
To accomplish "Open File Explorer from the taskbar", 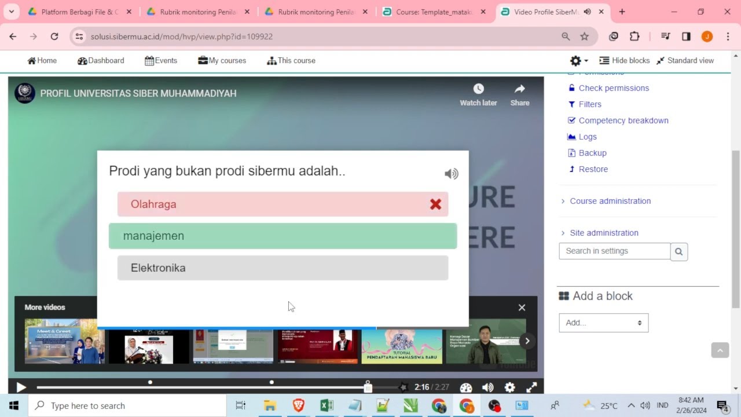I will click(270, 405).
